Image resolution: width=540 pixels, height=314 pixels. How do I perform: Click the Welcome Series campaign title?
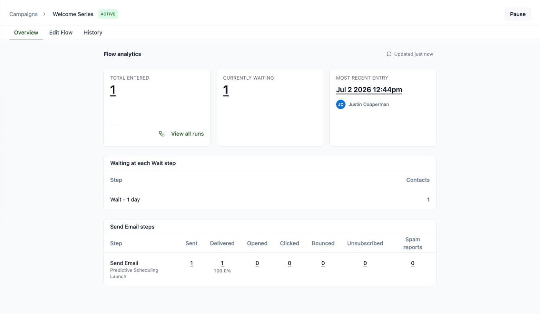tap(73, 14)
